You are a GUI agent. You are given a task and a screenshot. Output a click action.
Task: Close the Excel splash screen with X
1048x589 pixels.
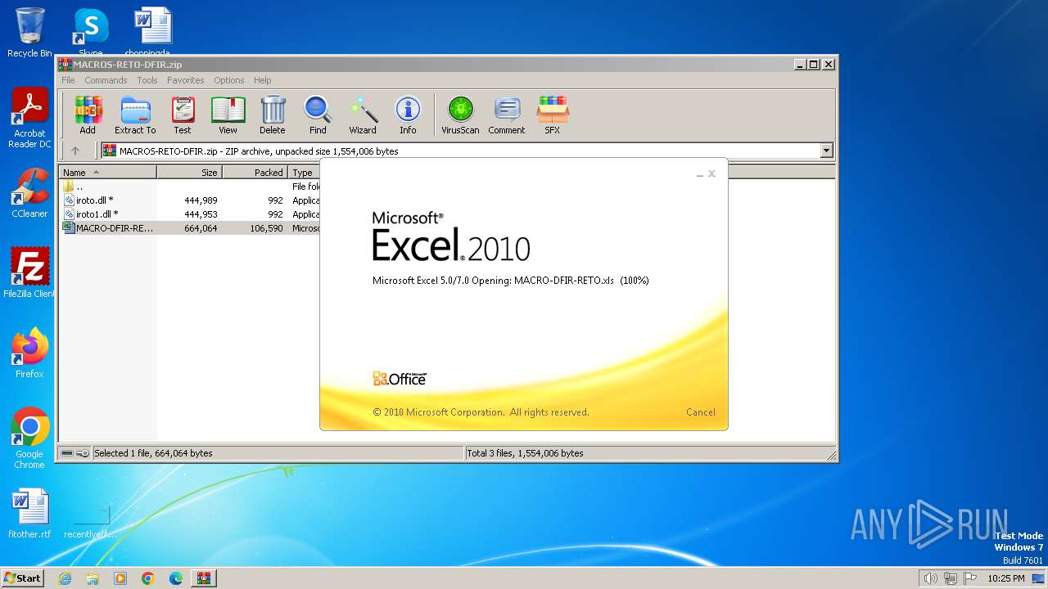pyautogui.click(x=711, y=173)
